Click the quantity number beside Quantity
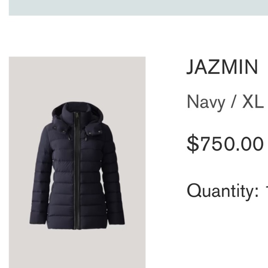 267,190
